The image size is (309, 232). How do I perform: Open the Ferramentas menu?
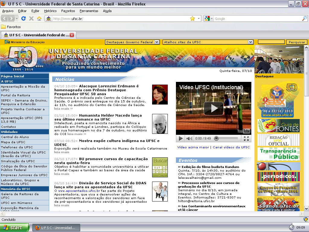pyautogui.click(x=89, y=11)
